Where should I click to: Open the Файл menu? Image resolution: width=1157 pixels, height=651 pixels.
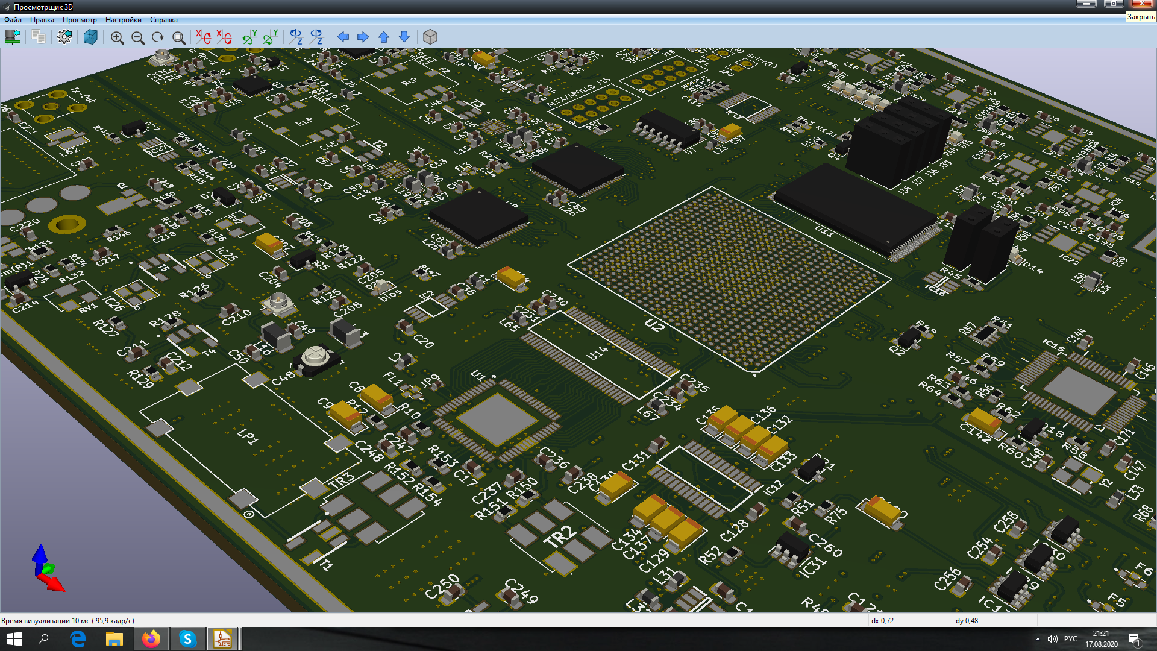click(13, 20)
